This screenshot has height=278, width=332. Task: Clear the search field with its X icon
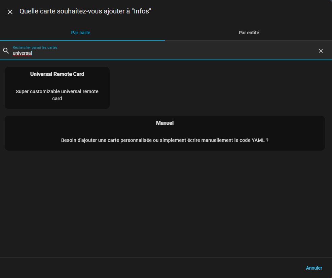321,51
